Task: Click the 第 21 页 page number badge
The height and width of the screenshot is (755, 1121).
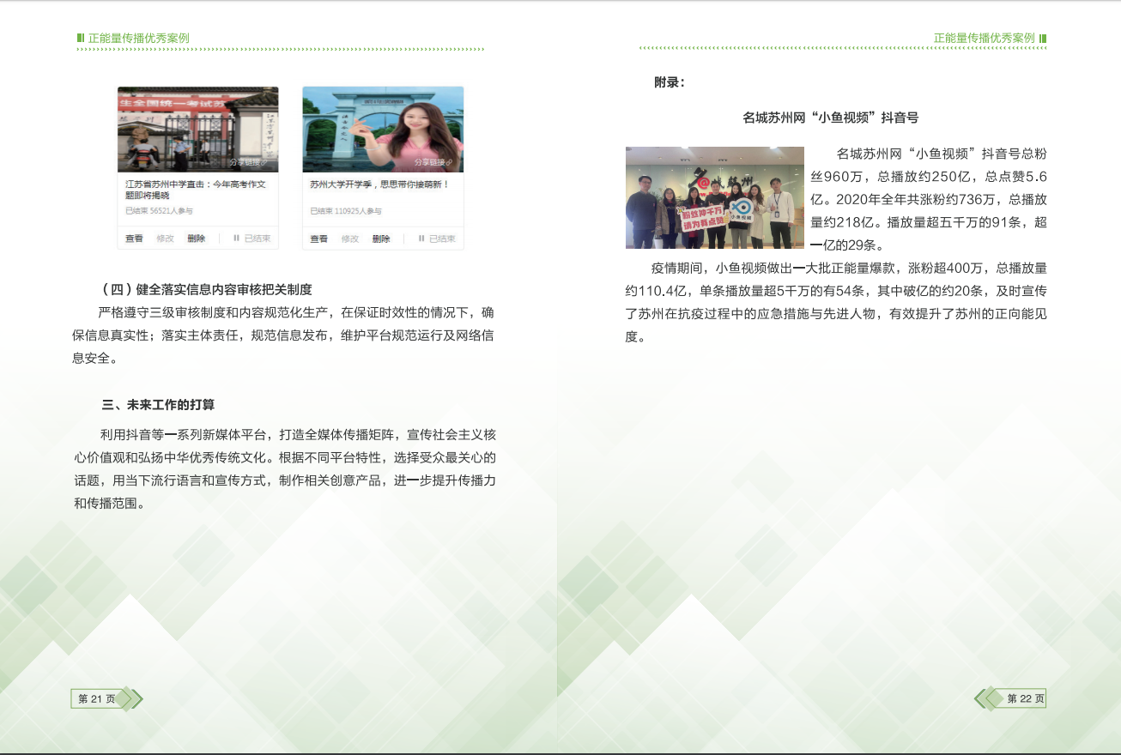Action: (x=96, y=699)
